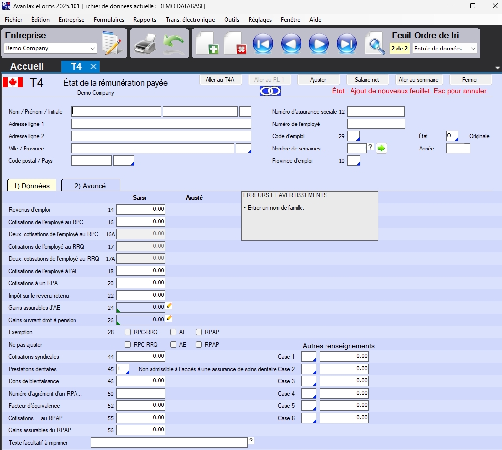502x450 pixels.
Task: Click the Année field
Action: pyautogui.click(x=458, y=148)
